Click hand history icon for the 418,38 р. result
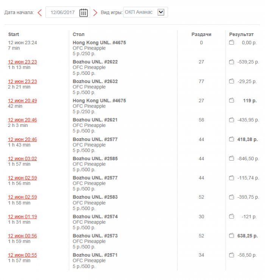 pyautogui.click(x=232, y=139)
